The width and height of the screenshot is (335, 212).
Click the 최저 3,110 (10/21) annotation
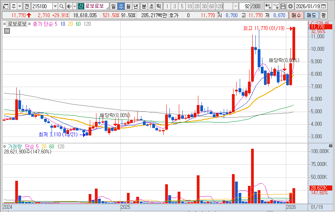pyautogui.click(x=58, y=134)
